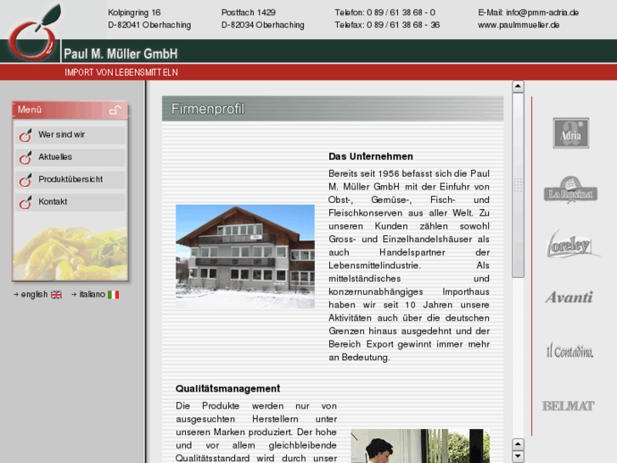Click the UK flag icon
617x463 pixels.
56,295
